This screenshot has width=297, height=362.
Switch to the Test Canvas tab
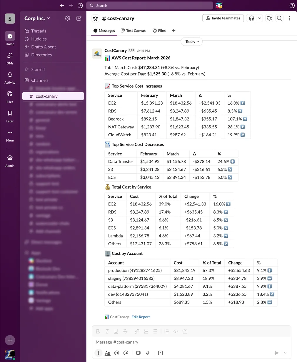pyautogui.click(x=133, y=31)
